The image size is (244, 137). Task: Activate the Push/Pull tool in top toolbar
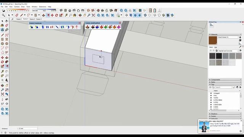pos(43,15)
